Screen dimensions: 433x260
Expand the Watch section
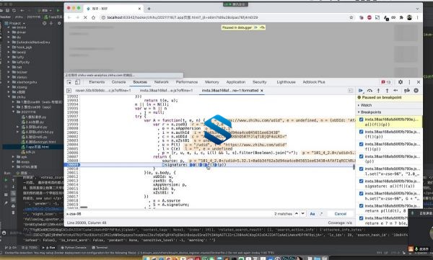[x=364, y=105]
